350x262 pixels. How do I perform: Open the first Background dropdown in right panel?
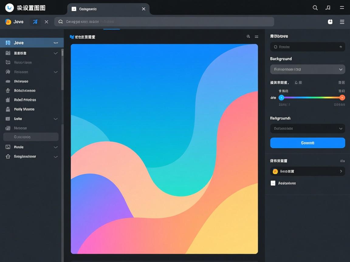click(x=307, y=69)
